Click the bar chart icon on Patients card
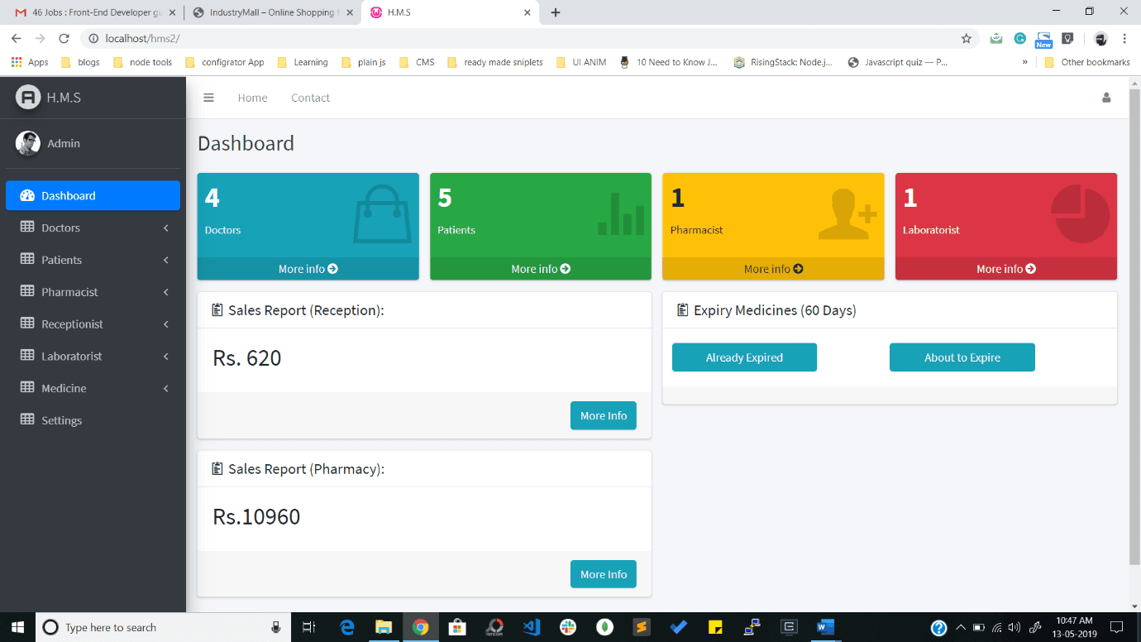 [x=621, y=214]
